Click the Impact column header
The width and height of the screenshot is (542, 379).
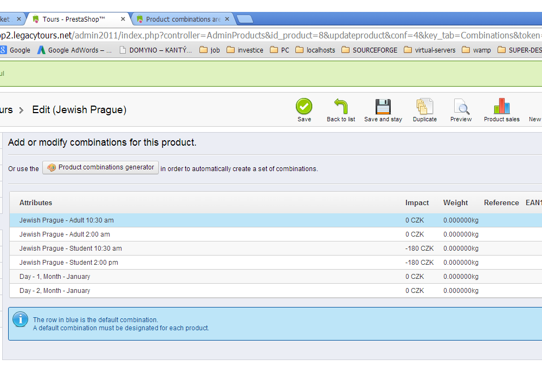pos(417,203)
